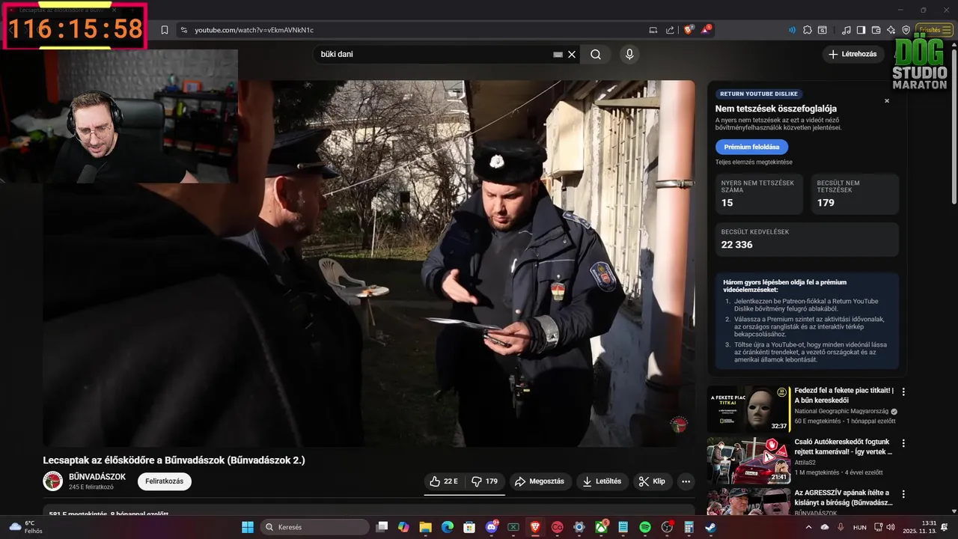Toggle the Brave Shields lion icon
The width and height of the screenshot is (958, 539).
(689, 30)
